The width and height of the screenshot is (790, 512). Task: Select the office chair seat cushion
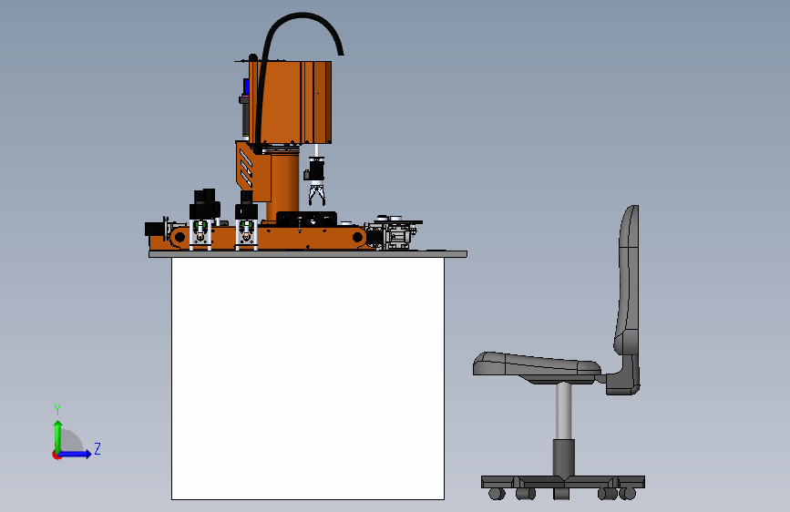(536, 365)
